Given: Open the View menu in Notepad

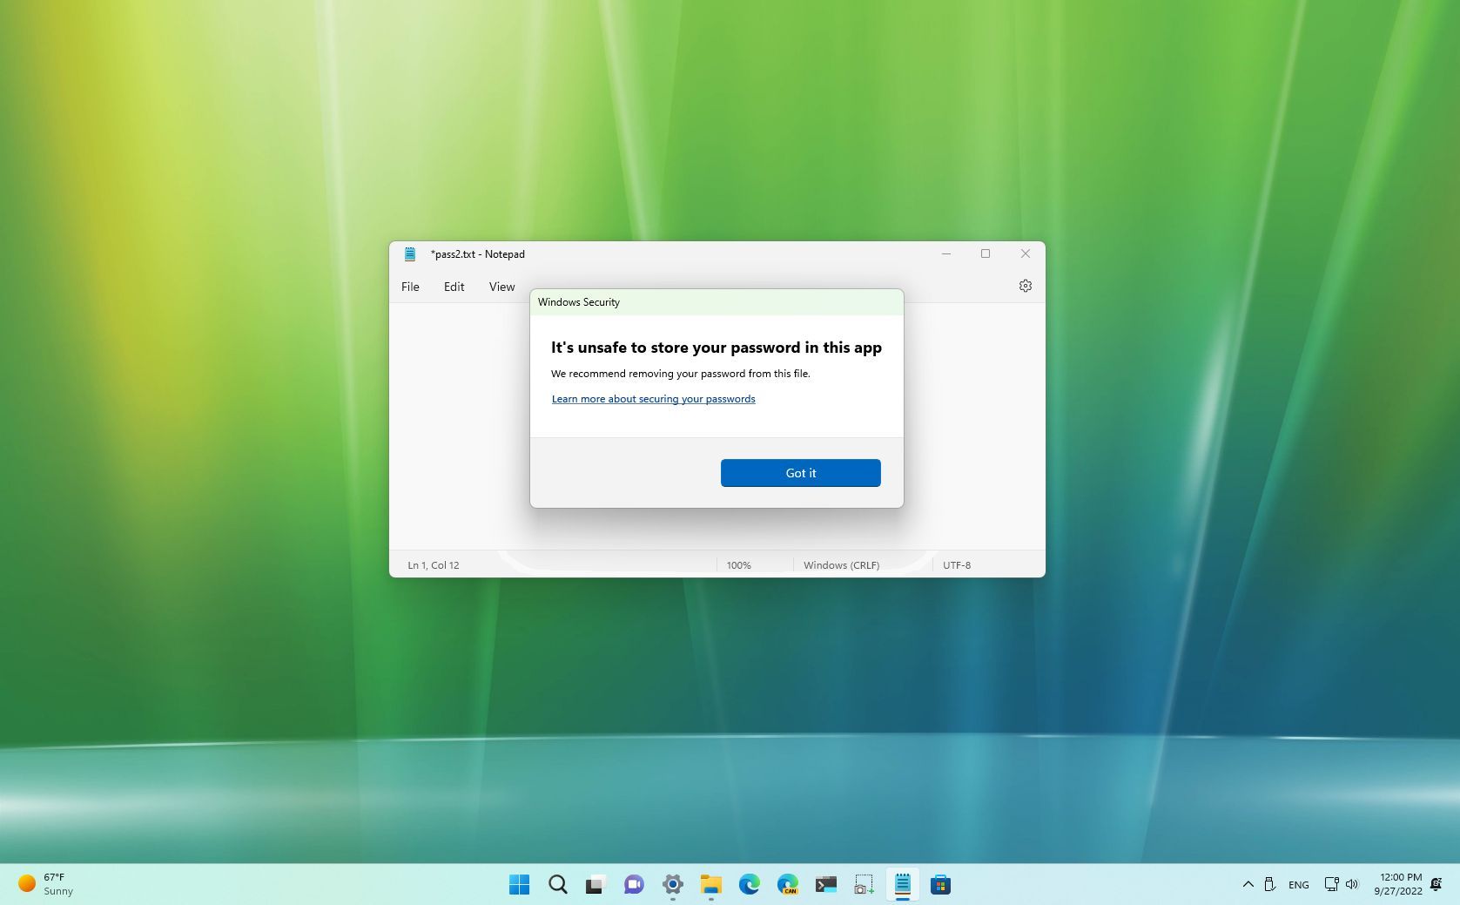Looking at the screenshot, I should (x=501, y=286).
